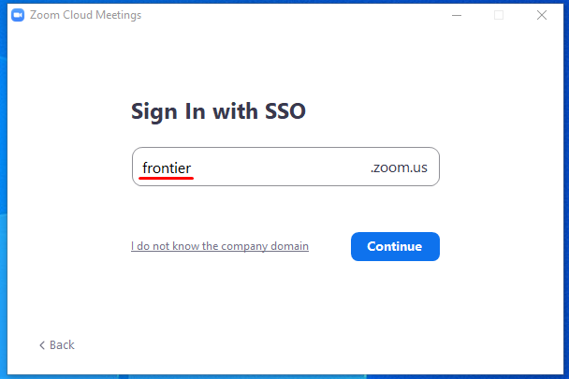Click empty space between frontier and .zoom.us
The width and height of the screenshot is (569, 379).
coord(280,167)
